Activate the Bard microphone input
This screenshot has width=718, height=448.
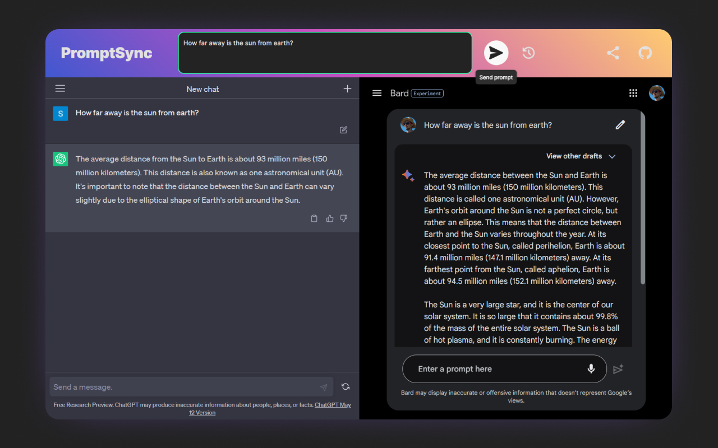tap(591, 368)
